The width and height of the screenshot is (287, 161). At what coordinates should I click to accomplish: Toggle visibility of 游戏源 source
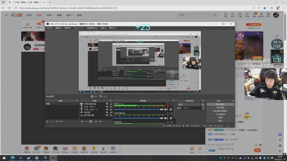coord(107,112)
